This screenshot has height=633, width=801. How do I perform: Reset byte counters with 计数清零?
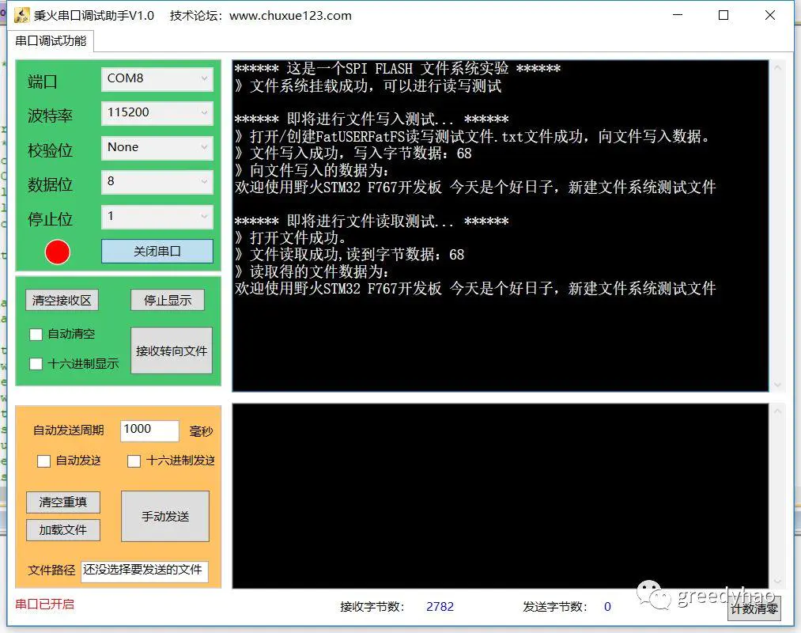[753, 609]
